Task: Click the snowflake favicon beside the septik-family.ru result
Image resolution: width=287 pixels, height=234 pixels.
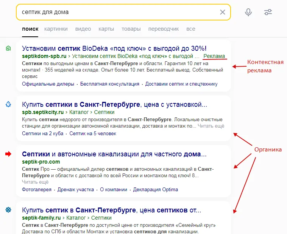Action: (x=8, y=210)
